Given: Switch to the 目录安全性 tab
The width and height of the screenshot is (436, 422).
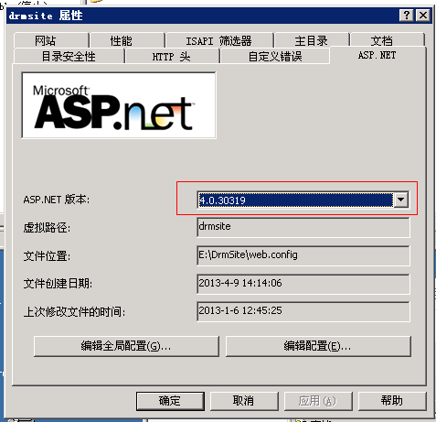Looking at the screenshot, I should 69,56.
